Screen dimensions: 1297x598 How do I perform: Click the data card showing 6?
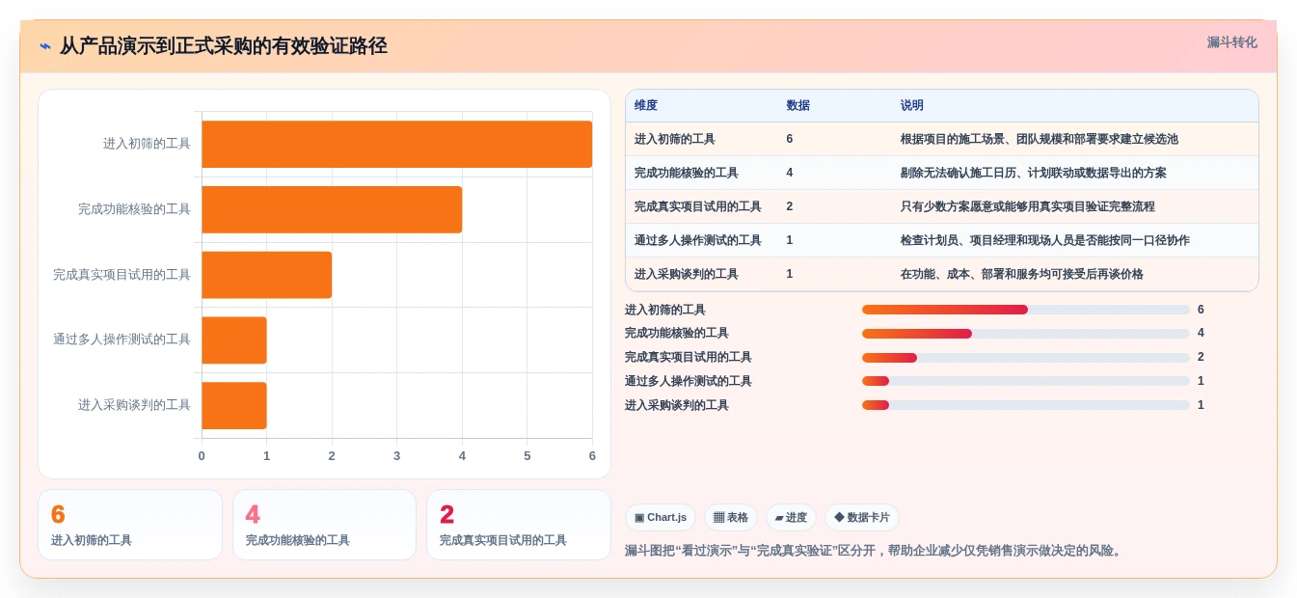(130, 525)
